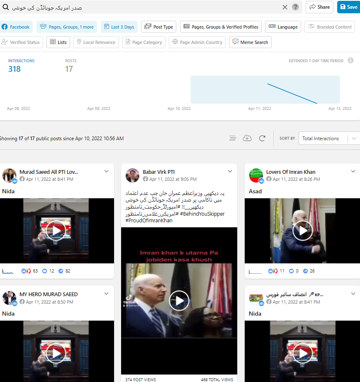Click the highlighted region in interactions timeline
The width and height of the screenshot is (360, 382).
(x=265, y=90)
